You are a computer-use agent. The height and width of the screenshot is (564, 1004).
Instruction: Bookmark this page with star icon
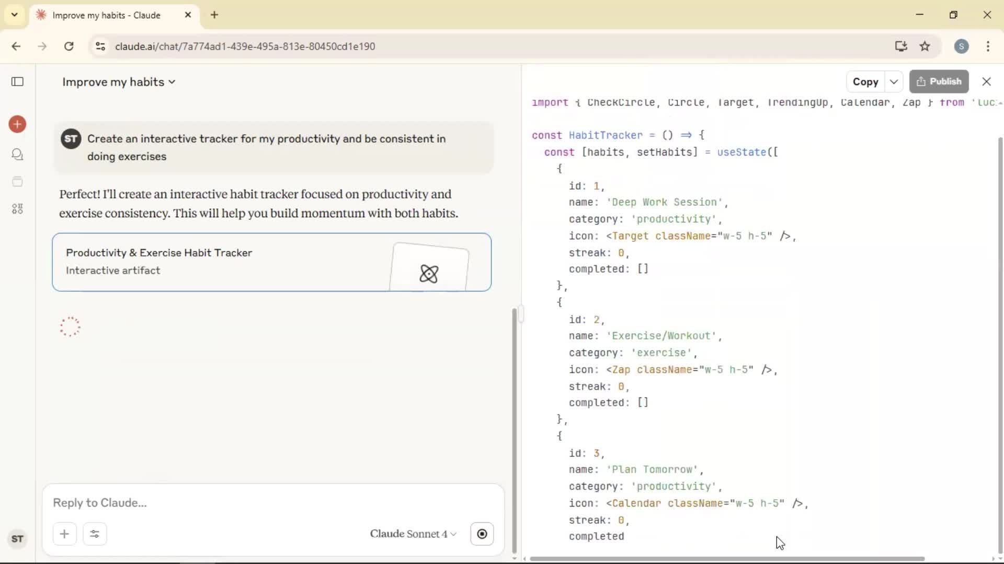[x=925, y=46]
